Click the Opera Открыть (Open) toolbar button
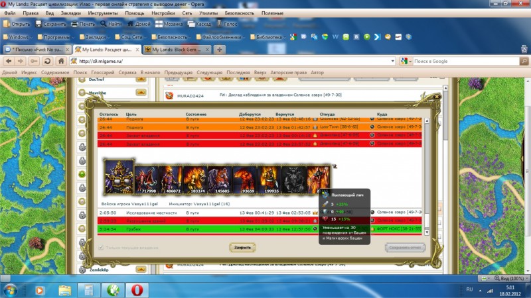Viewport: 531px width, 298px height. (17, 24)
